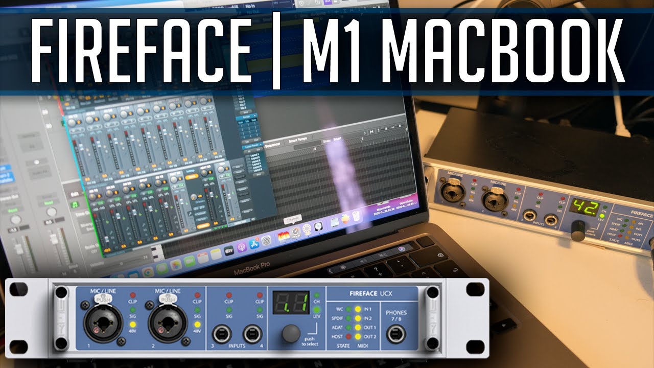Image resolution: width=654 pixels, height=368 pixels.
Task: Open the Podcasts dock icon
Action: 242,247
